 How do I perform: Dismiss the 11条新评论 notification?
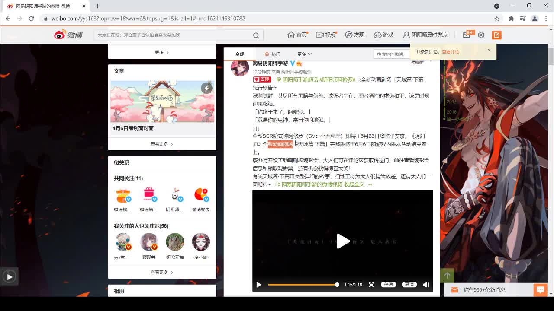[x=489, y=50]
